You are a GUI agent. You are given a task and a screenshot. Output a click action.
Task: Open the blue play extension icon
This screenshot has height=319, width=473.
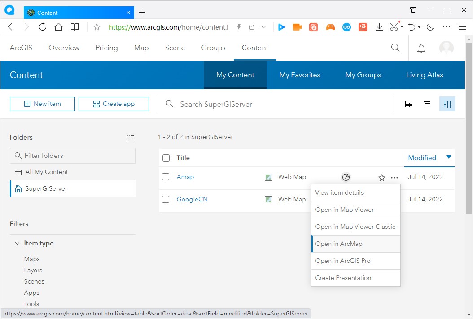click(281, 27)
